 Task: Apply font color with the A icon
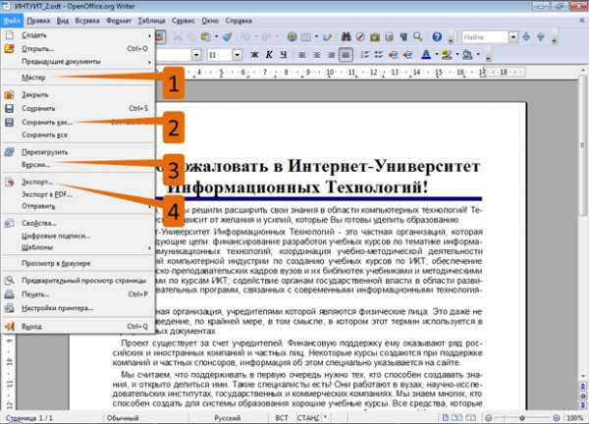tap(426, 55)
